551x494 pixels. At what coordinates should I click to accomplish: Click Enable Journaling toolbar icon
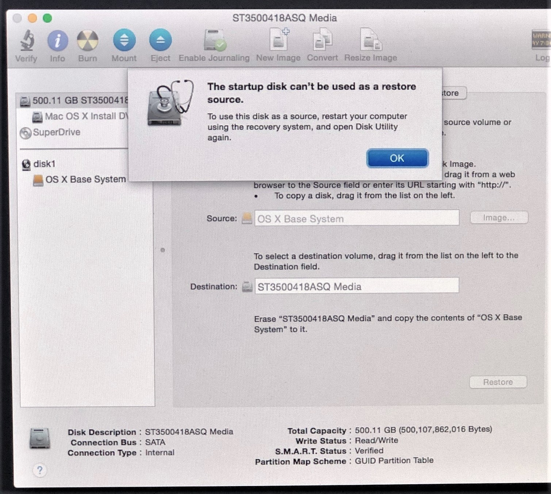(214, 40)
